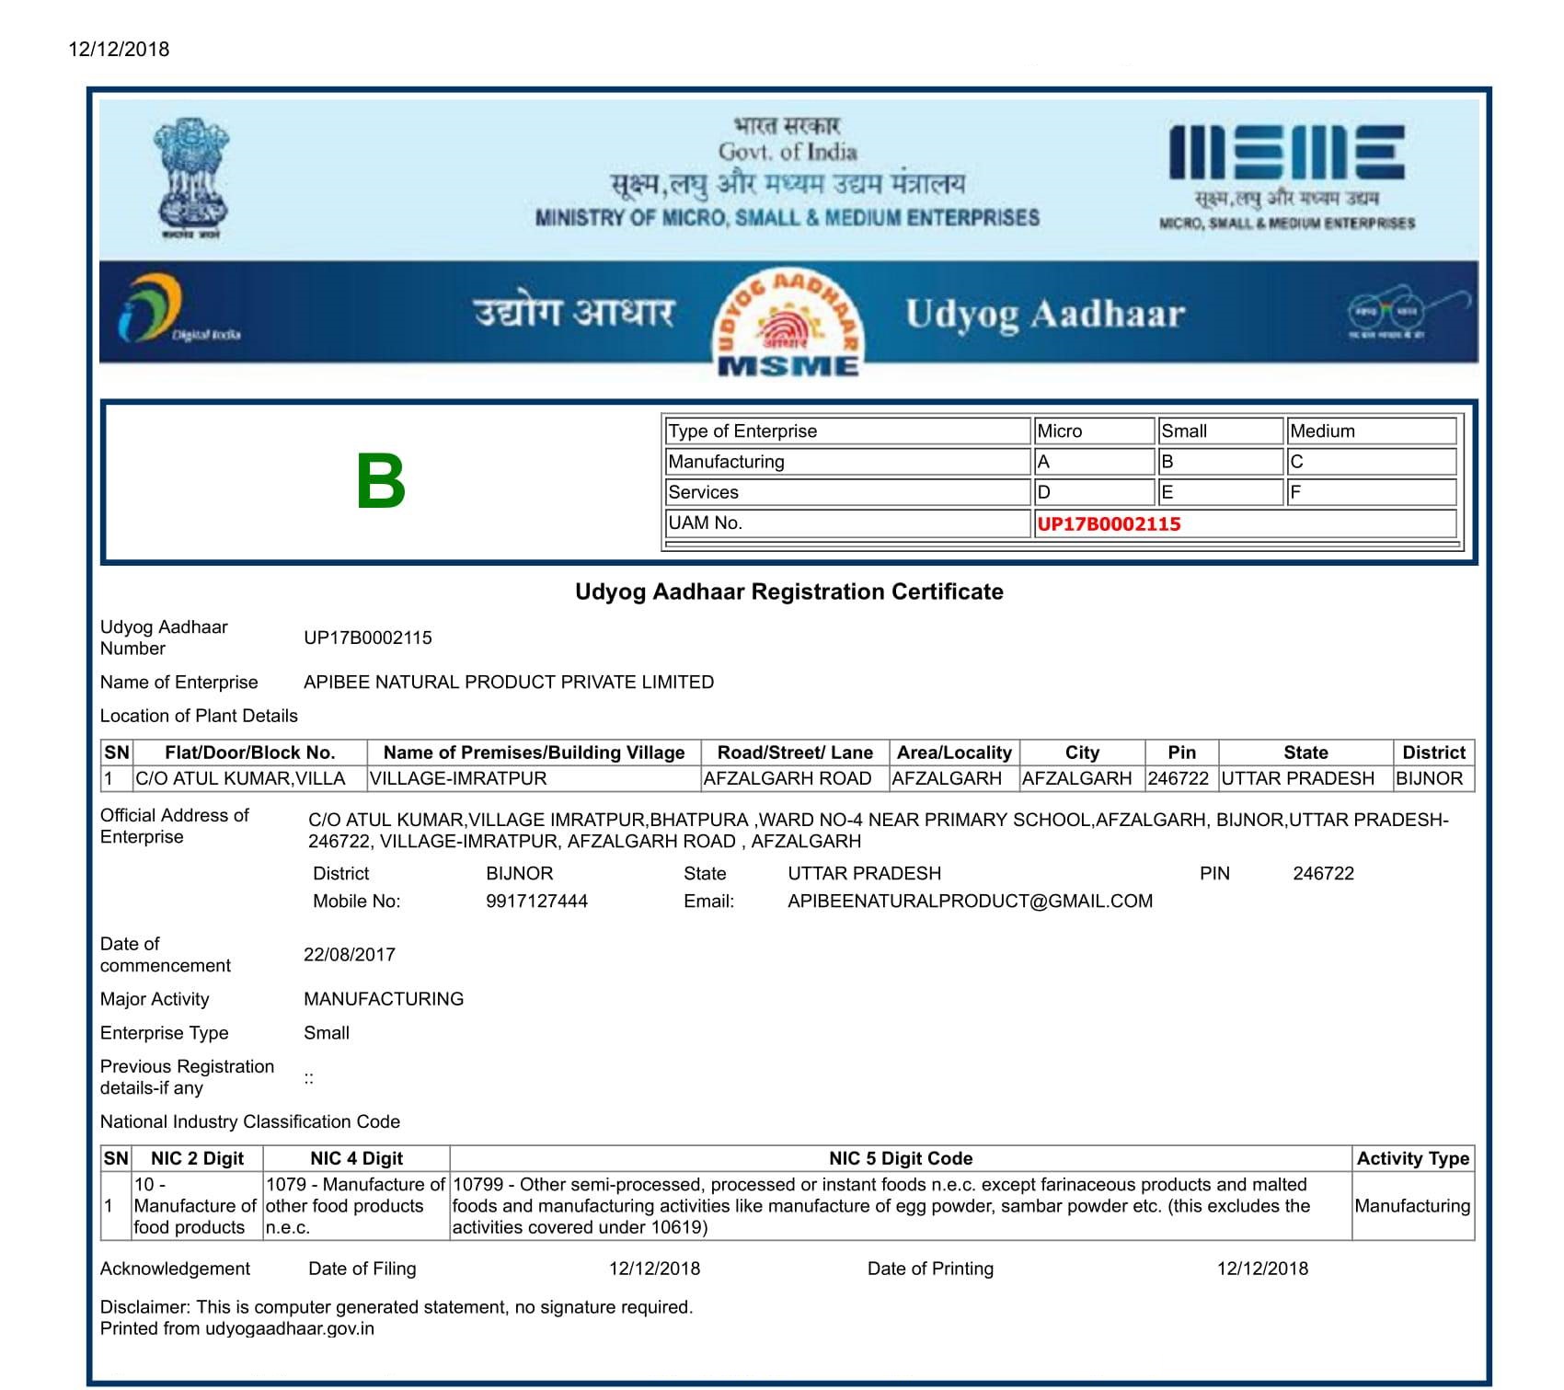Image resolution: width=1564 pixels, height=1390 pixels.
Task: Click the mobile number 9917127444
Action: point(536,901)
